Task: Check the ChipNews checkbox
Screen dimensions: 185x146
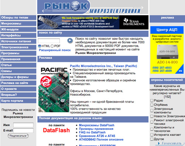Action: [152, 105]
